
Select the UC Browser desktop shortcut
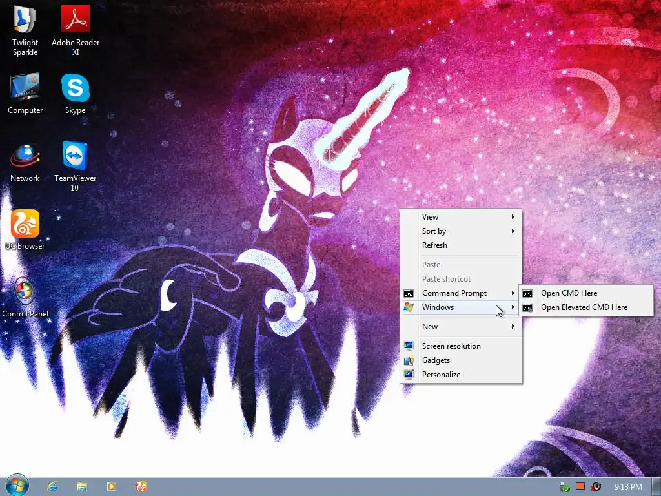(25, 229)
